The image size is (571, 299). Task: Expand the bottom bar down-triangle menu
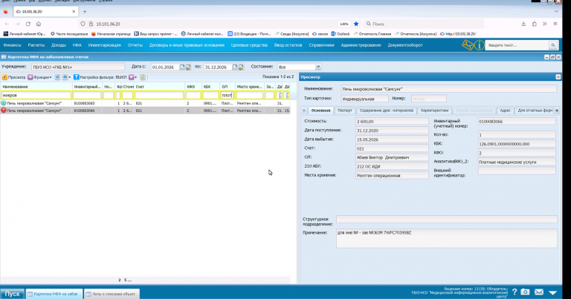(x=553, y=292)
